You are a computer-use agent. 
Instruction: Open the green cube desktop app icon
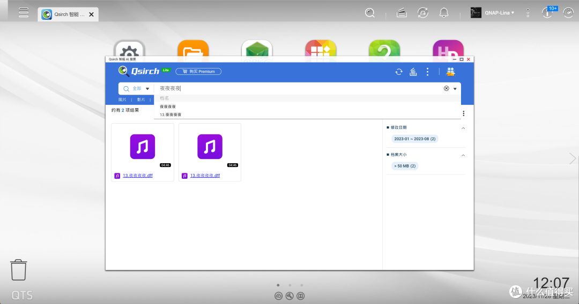257,49
